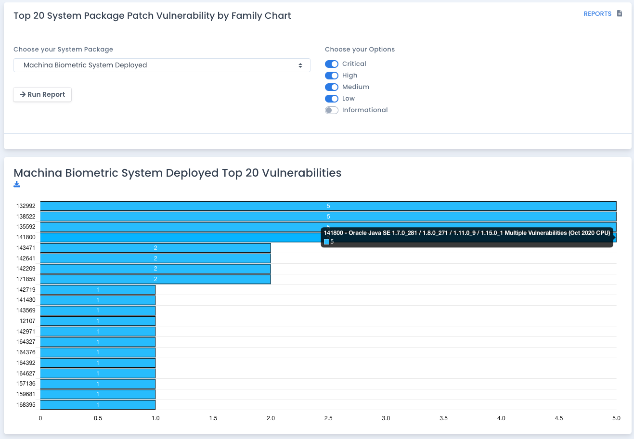Viewport: 634px width, 439px height.
Task: Click the bar for plugin 143569
Action: 98,310
